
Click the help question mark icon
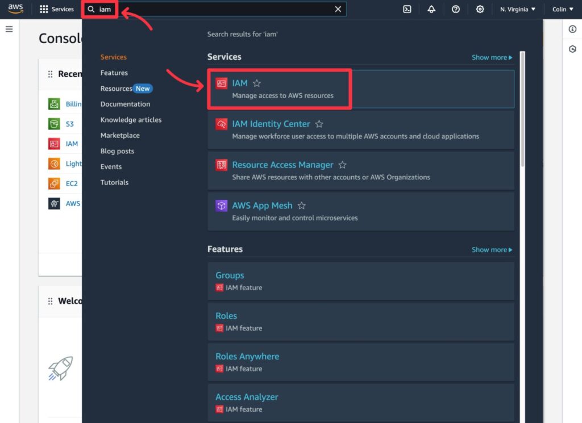(456, 9)
